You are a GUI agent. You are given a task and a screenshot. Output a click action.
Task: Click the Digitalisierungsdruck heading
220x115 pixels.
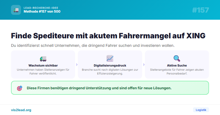pyautogui.click(x=110, y=65)
